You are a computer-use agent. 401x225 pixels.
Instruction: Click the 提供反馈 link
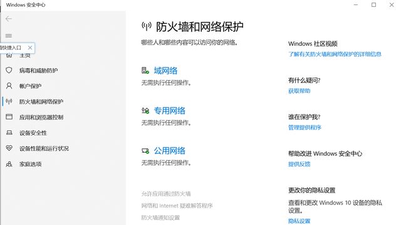(x=299, y=164)
